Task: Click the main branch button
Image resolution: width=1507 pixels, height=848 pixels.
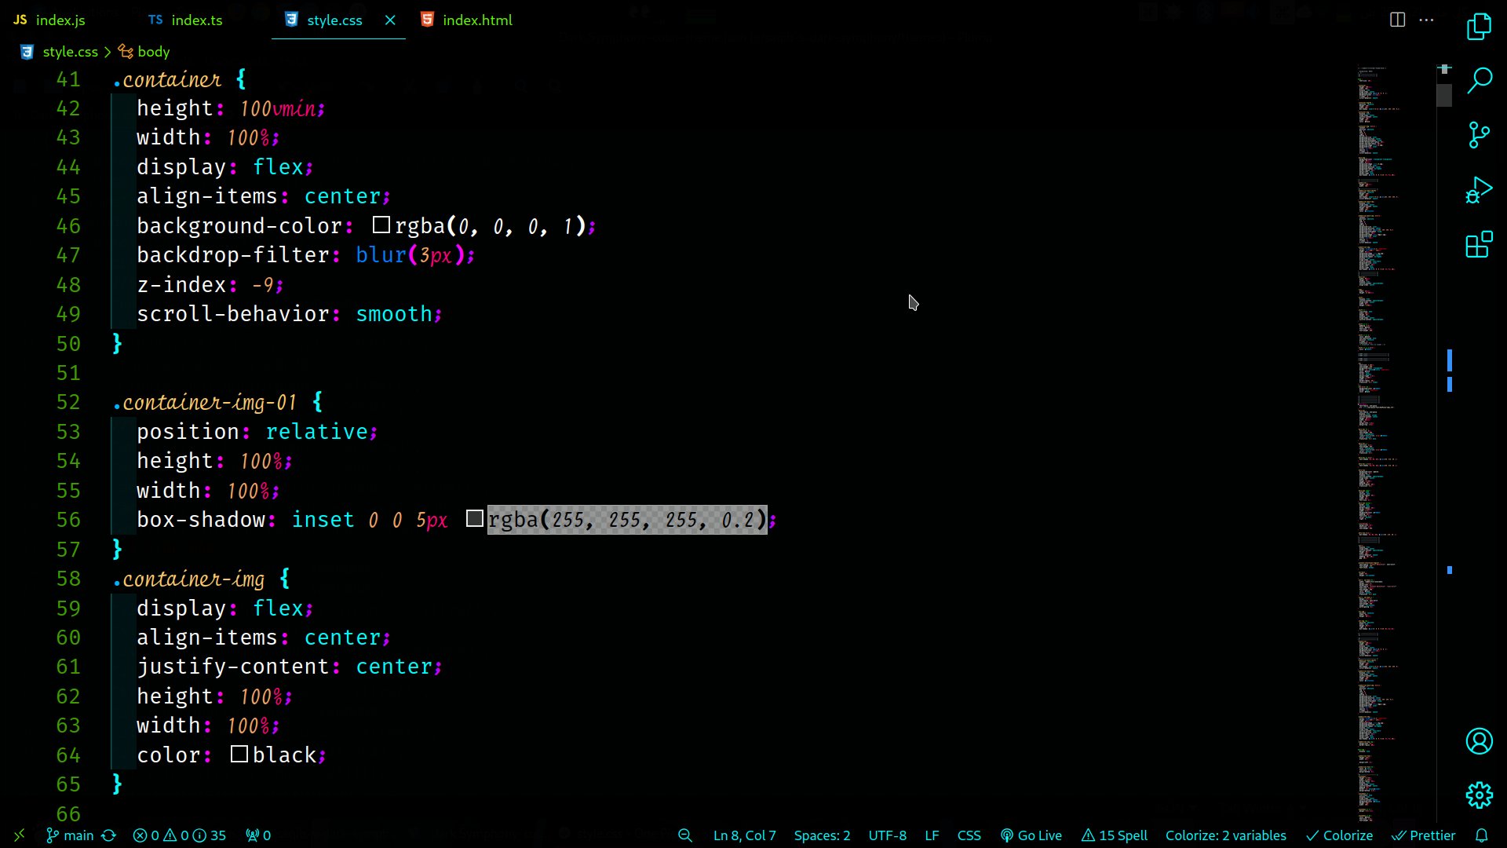Action: (x=70, y=835)
